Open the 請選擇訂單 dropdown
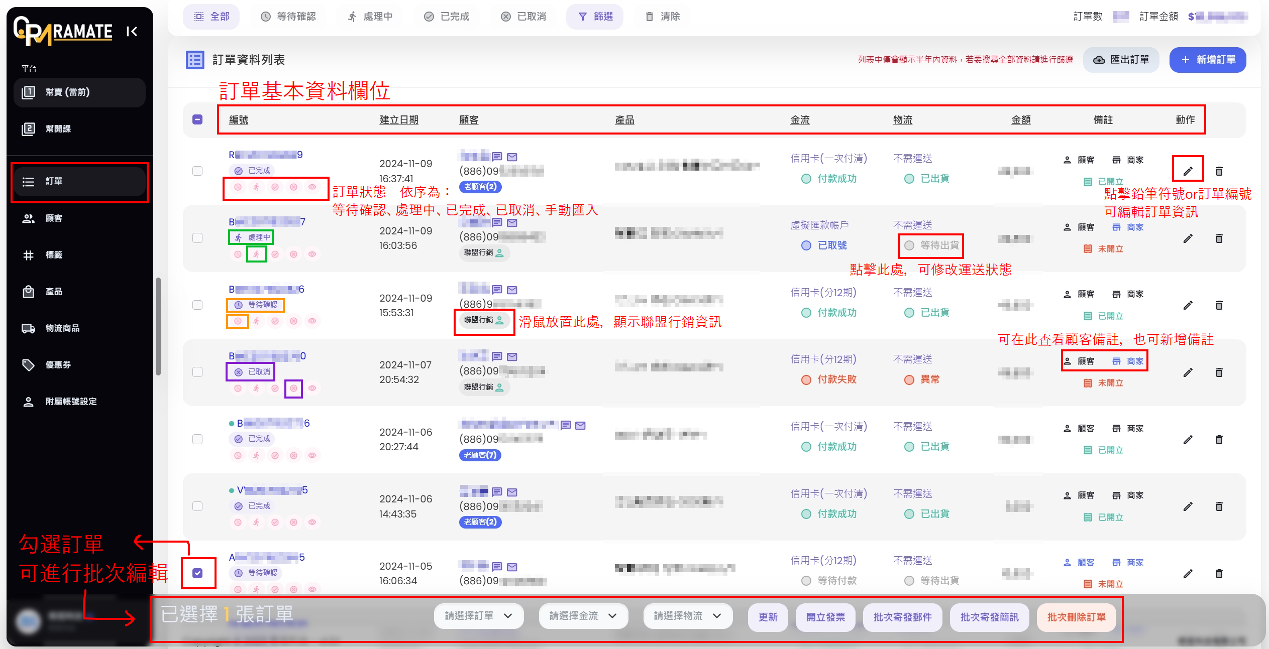Image resolution: width=1269 pixels, height=649 pixels. (478, 616)
